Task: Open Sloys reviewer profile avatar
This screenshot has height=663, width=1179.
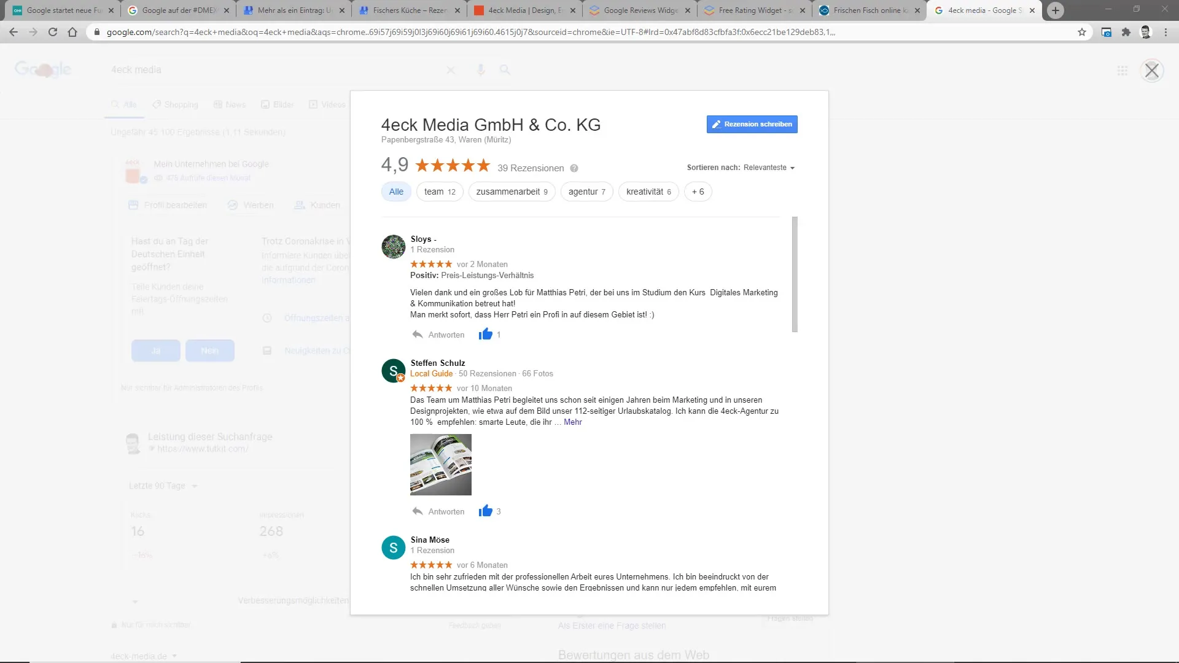Action: (393, 247)
